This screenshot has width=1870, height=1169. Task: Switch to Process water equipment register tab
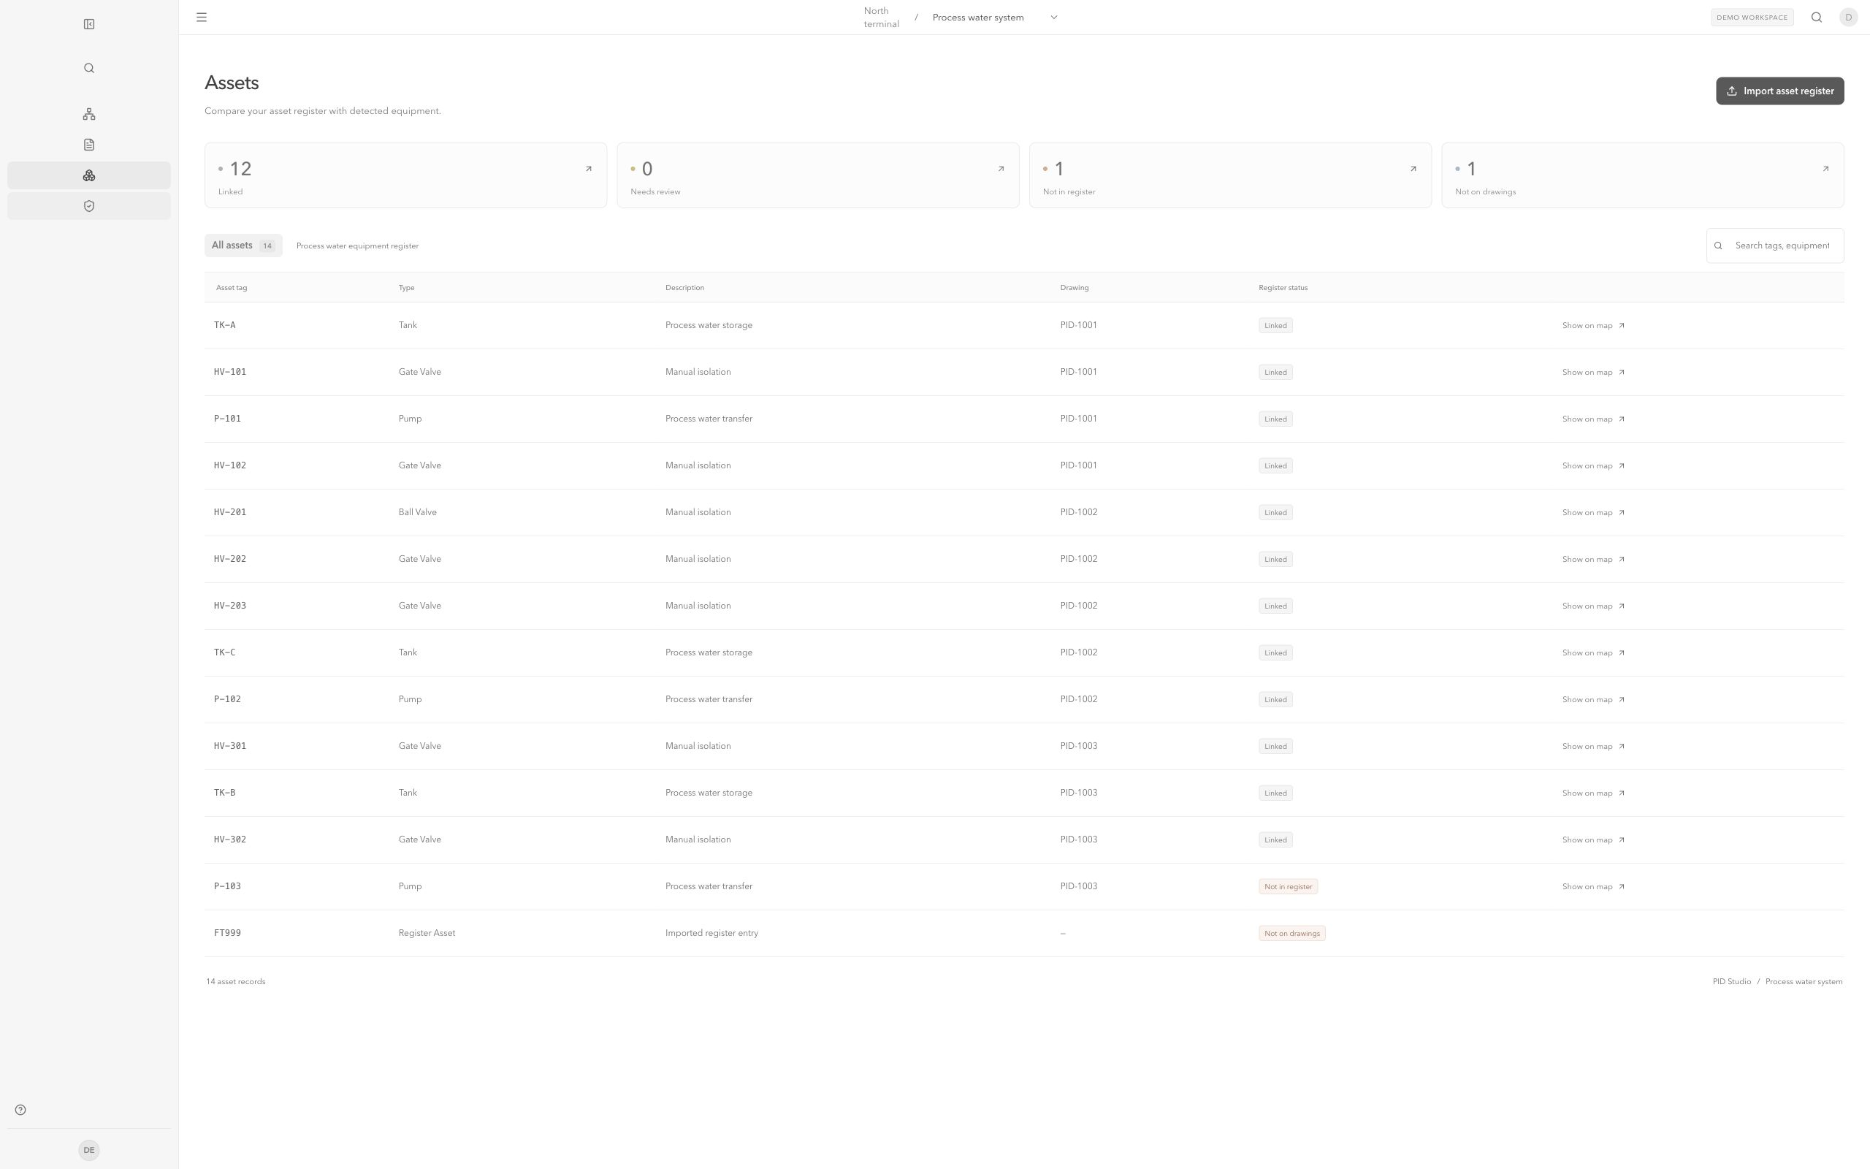click(358, 246)
